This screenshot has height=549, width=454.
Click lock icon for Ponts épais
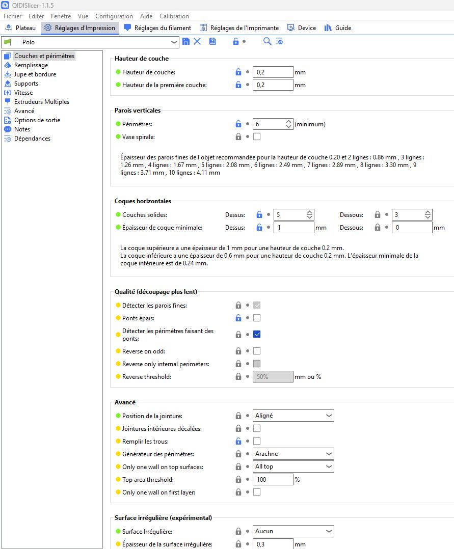coord(238,318)
